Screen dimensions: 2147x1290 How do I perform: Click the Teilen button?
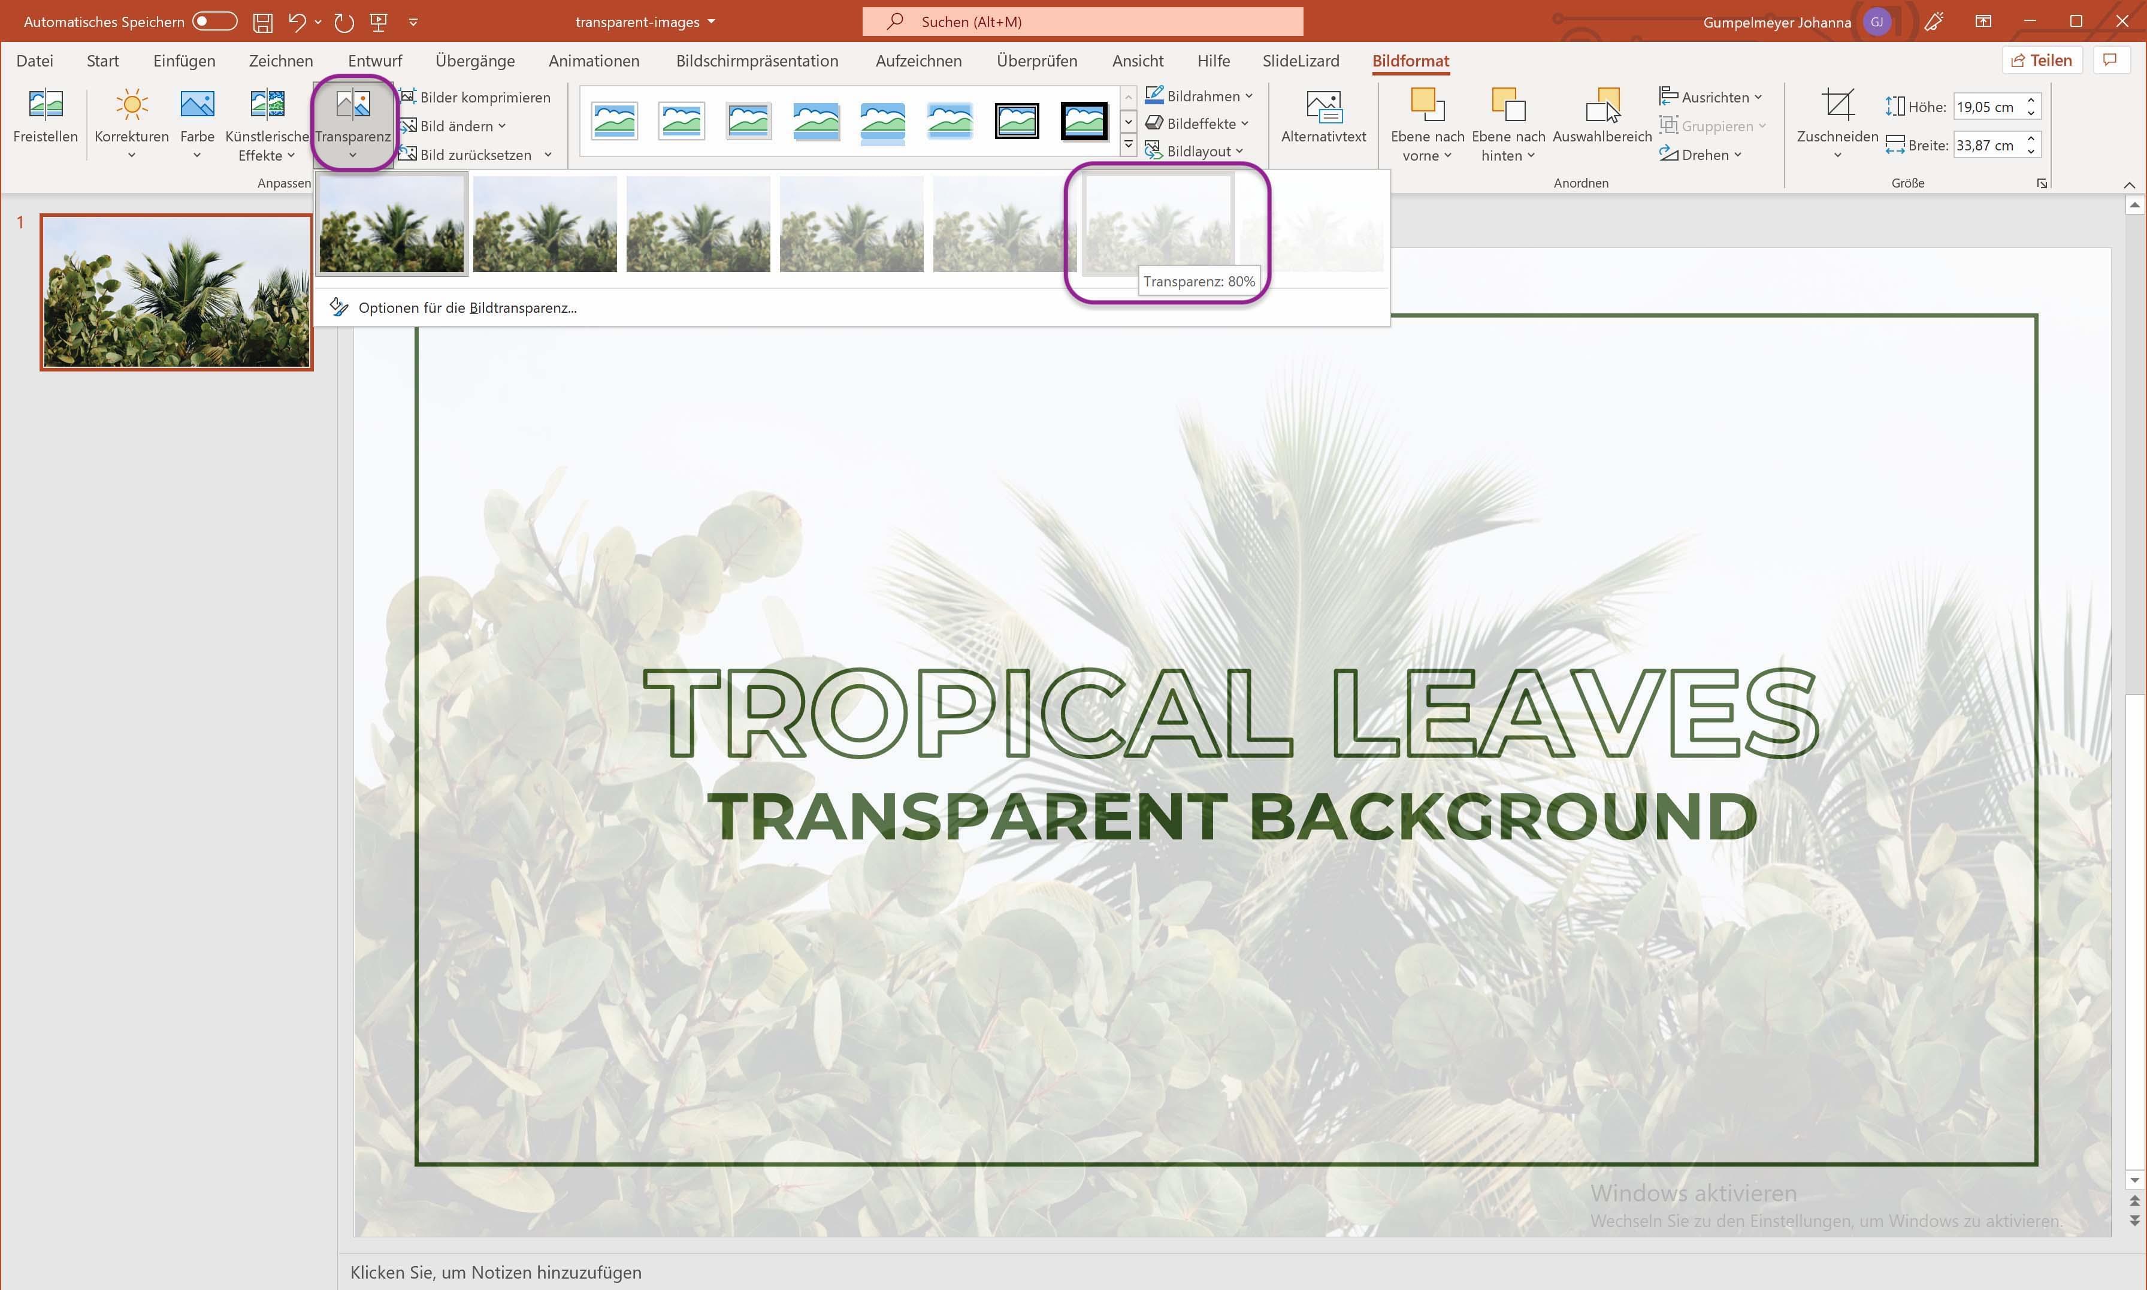point(2042,60)
